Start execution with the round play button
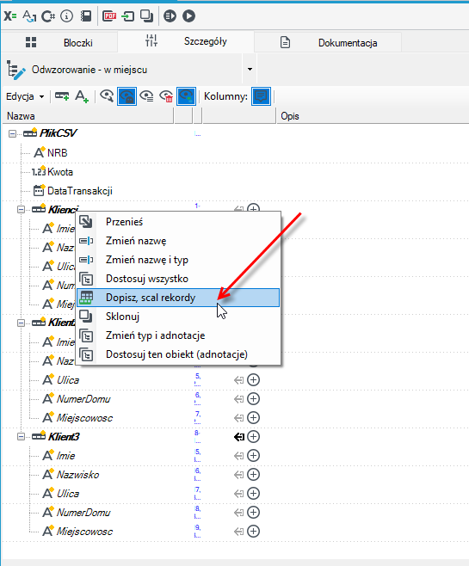469x566 pixels. (188, 16)
